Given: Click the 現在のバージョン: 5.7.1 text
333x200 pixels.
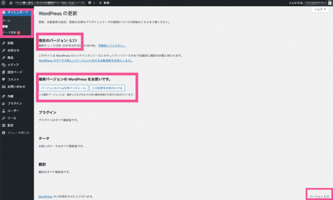Looking at the screenshot, I should (58, 41).
